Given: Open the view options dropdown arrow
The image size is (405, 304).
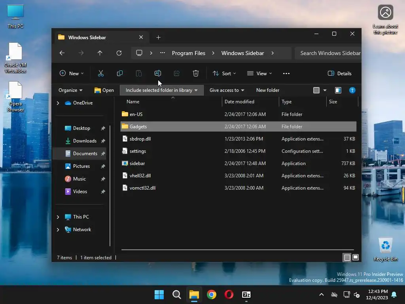Looking at the screenshot, I should 325,90.
